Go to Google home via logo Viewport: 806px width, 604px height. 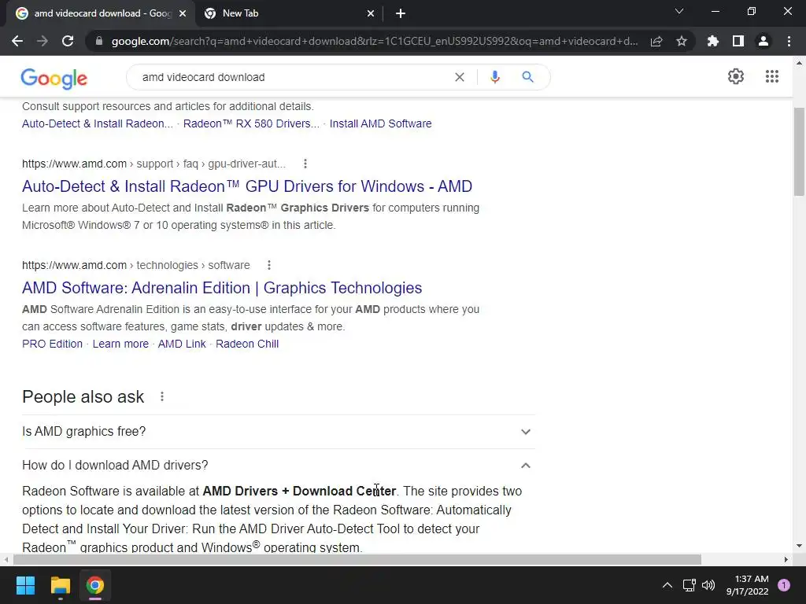(x=54, y=78)
